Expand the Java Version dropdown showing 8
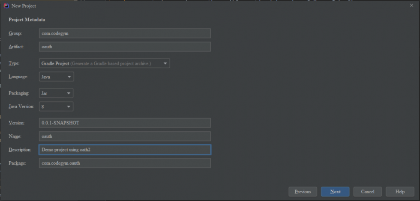The height and width of the screenshot is (201, 420). coord(56,106)
